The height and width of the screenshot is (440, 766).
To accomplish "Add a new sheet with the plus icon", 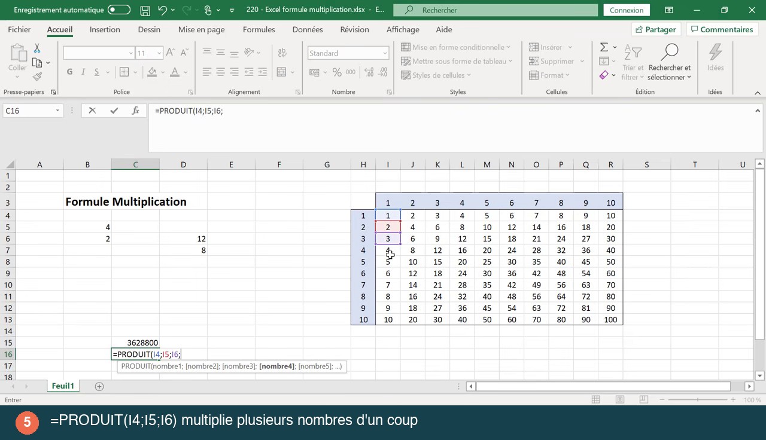I will coord(99,386).
